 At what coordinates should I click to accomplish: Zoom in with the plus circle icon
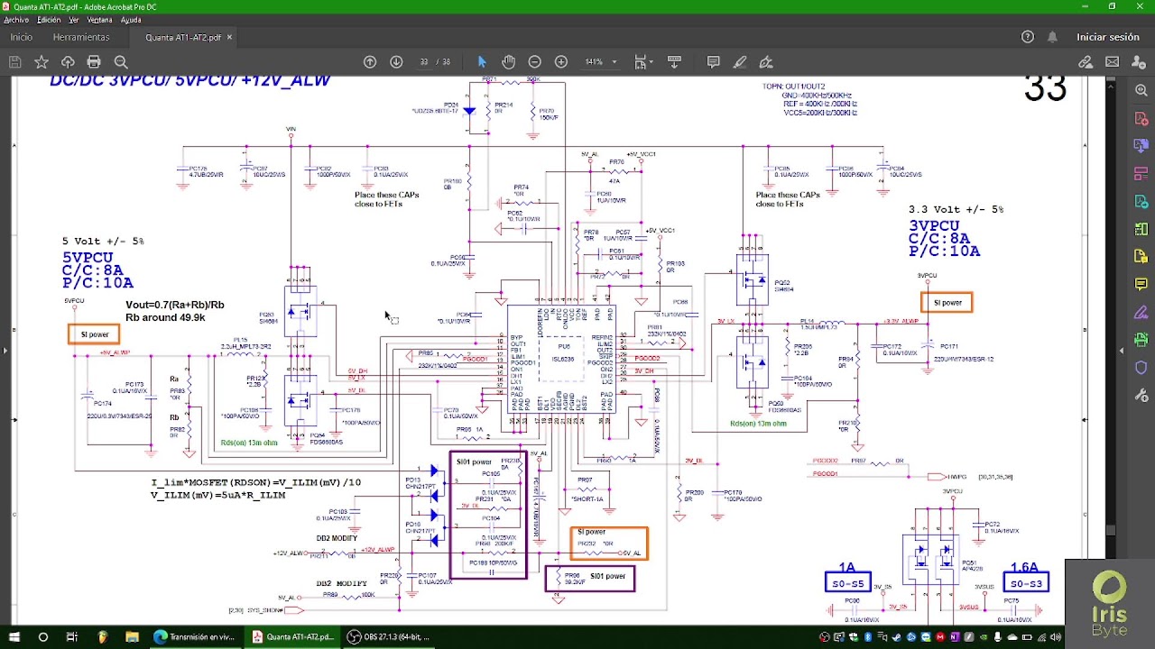pos(561,62)
